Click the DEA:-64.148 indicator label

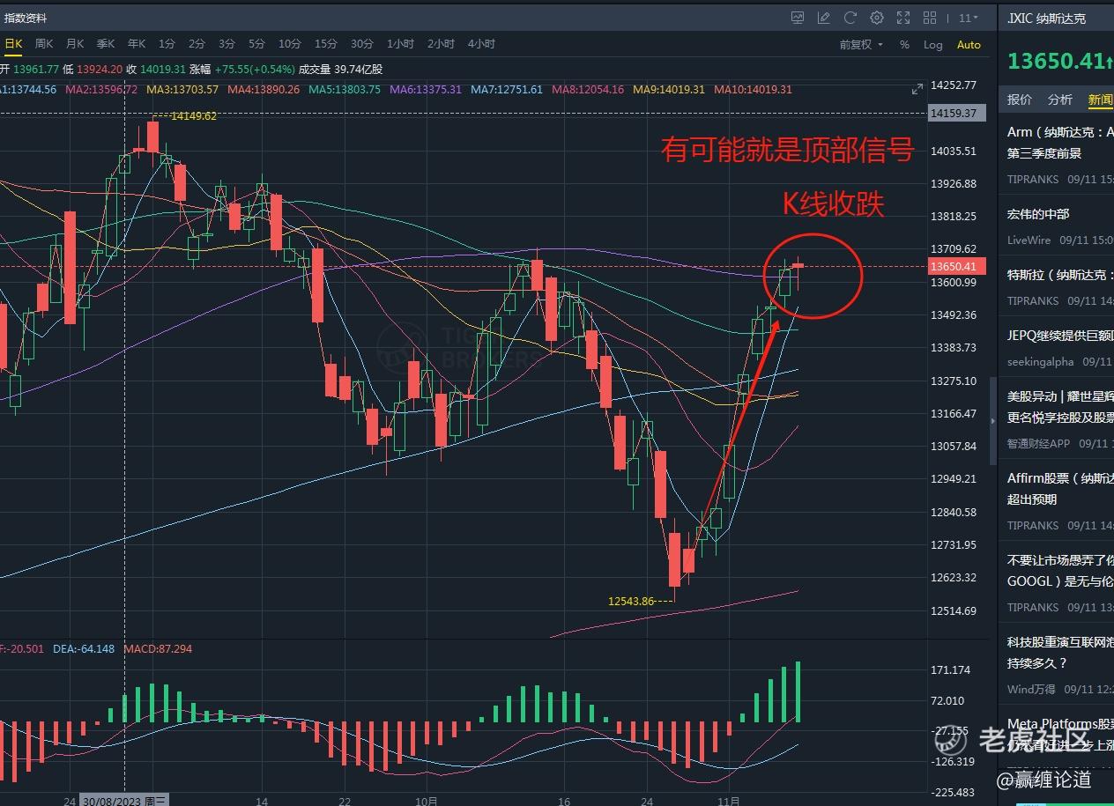84,649
